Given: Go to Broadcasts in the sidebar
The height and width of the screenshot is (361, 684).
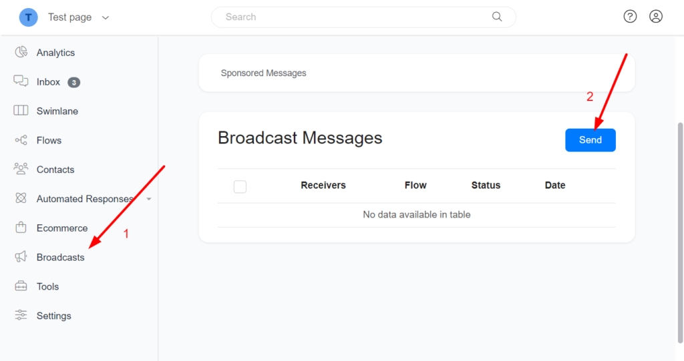Looking at the screenshot, I should [60, 257].
